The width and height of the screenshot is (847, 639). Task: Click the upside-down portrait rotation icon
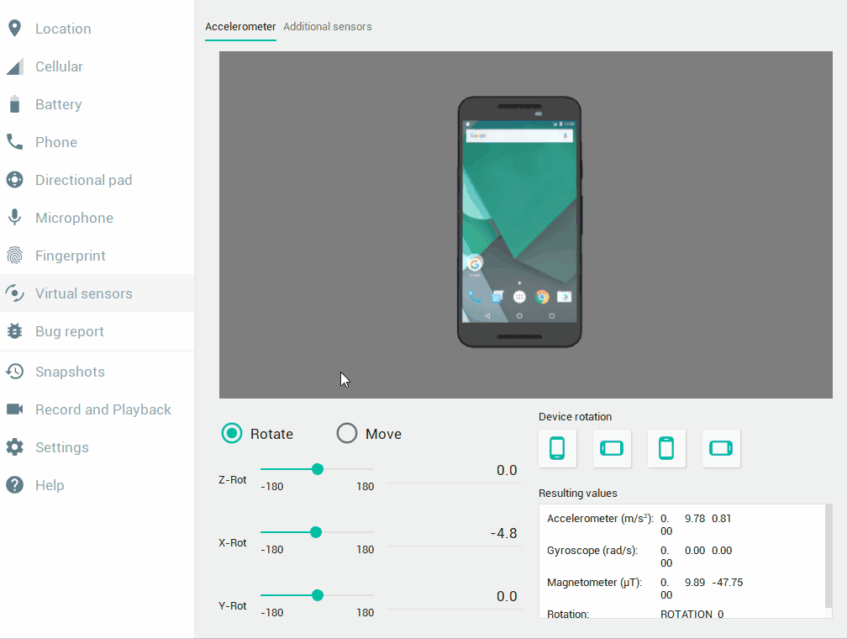[666, 448]
